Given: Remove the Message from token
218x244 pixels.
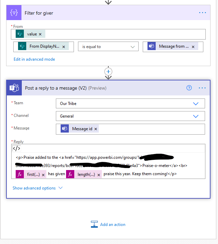Looking at the screenshot, I should tap(193, 47).
